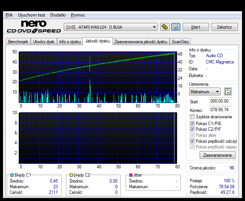Click the Start button

(195, 27)
